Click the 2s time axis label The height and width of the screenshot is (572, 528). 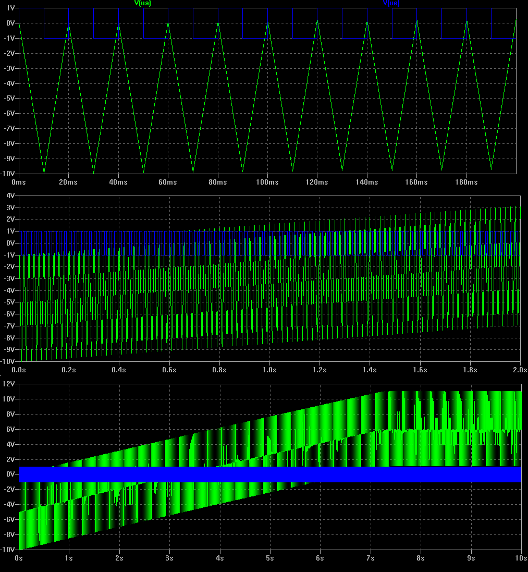pos(119,558)
